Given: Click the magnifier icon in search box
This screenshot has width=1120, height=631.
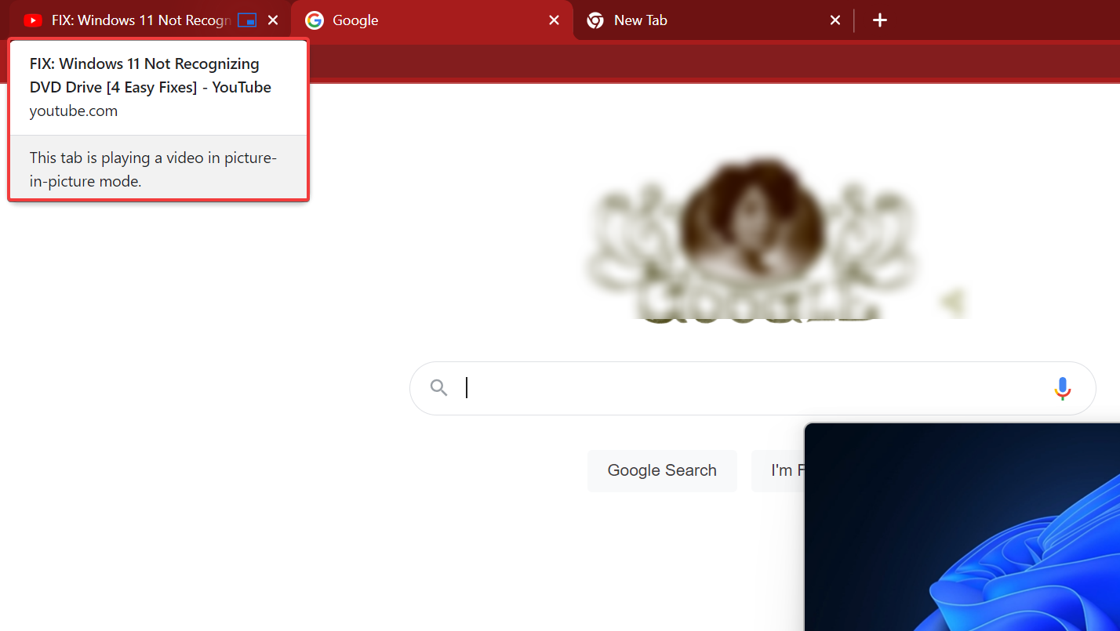Looking at the screenshot, I should [439, 388].
